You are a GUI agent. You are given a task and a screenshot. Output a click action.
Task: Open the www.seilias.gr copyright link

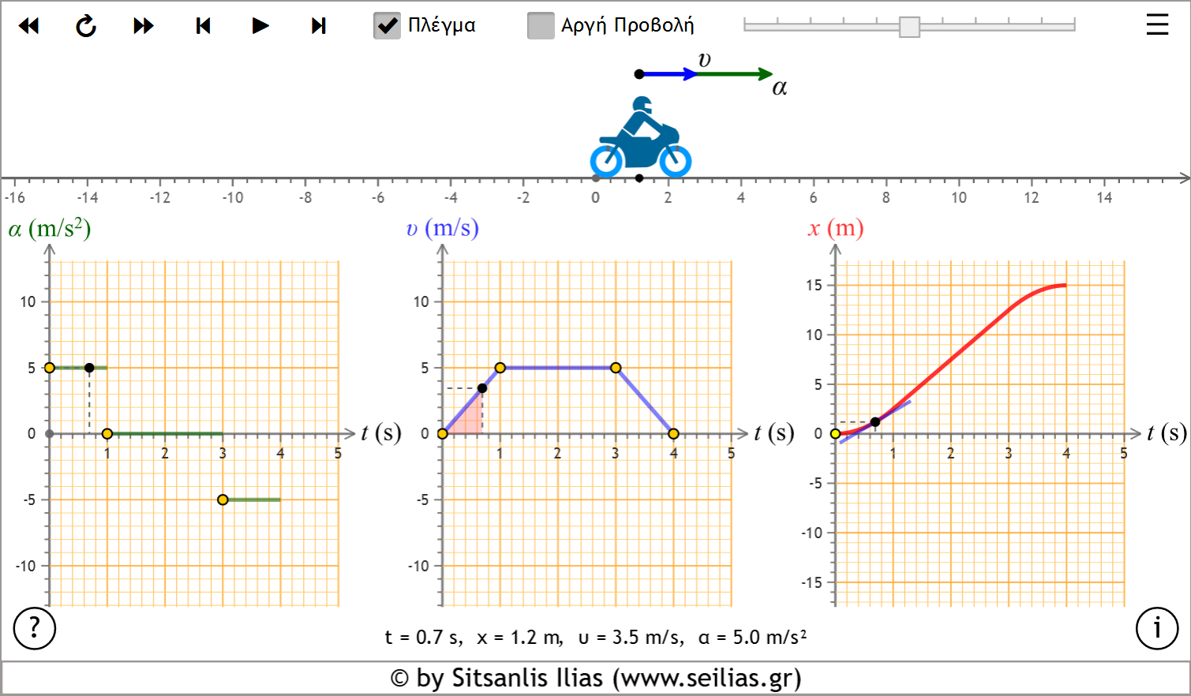596,679
